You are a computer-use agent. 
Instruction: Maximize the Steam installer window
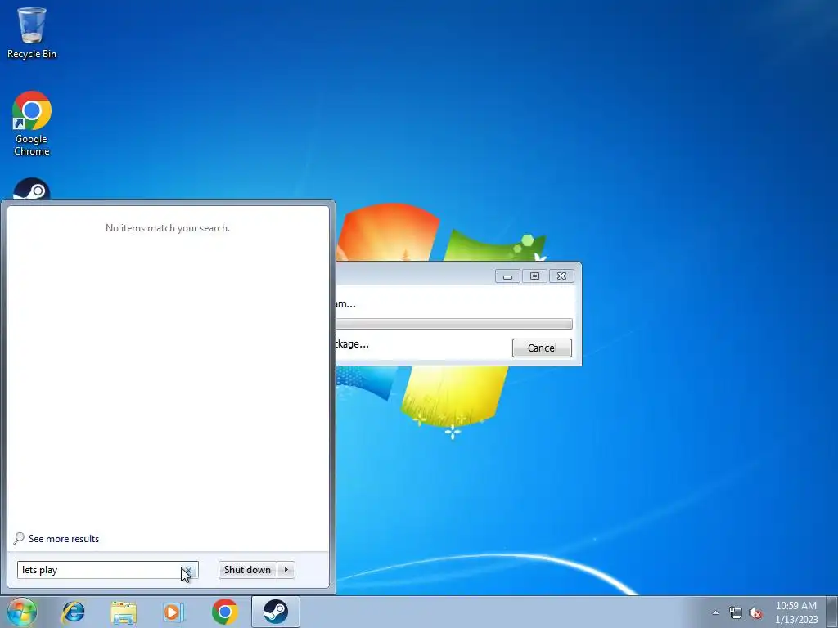[x=534, y=276]
